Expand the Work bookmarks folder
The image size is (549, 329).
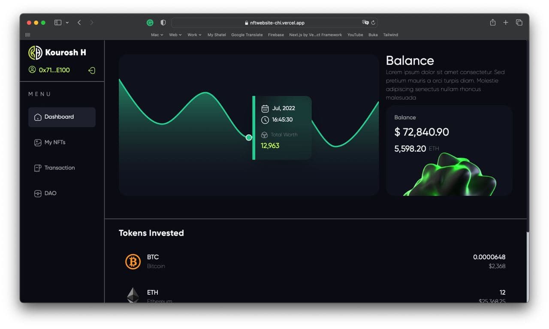[194, 35]
